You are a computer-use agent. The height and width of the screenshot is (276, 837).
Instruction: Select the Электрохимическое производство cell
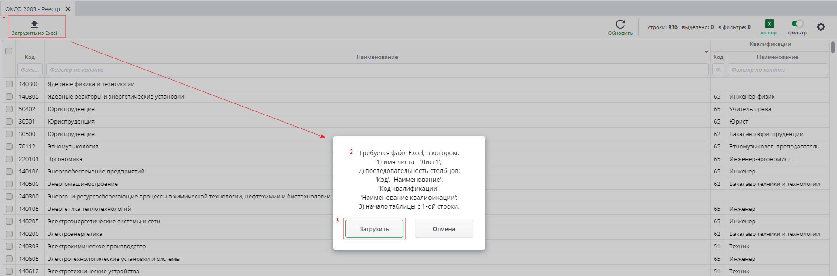point(377,246)
